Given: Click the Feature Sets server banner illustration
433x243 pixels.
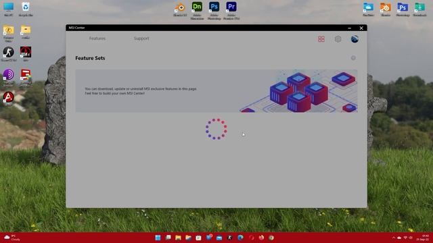Looking at the screenshot, I should point(298,91).
